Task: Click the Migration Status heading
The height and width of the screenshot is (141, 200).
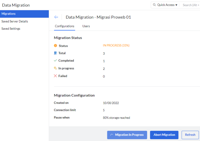Action: click(68, 38)
